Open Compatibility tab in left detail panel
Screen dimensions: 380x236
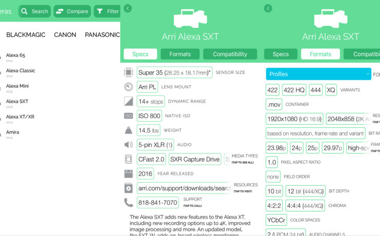coord(230,54)
